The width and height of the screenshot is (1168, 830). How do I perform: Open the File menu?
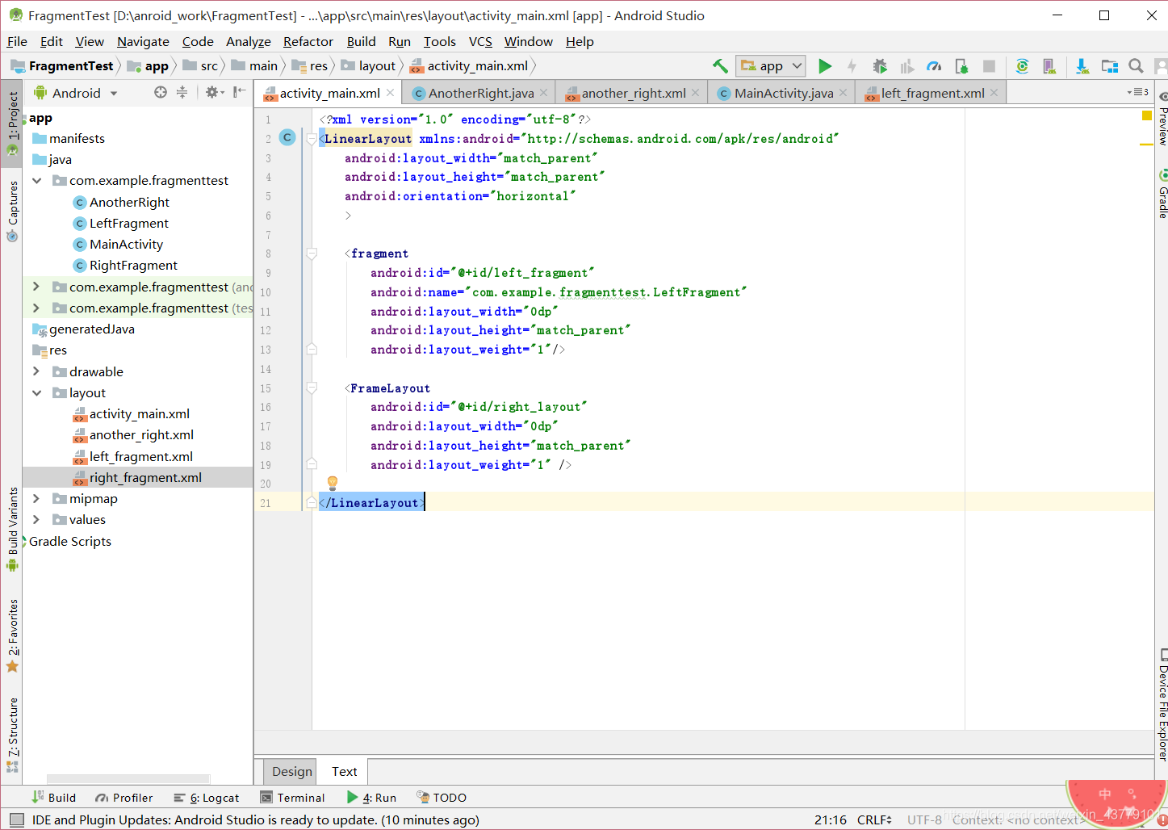[x=17, y=41]
